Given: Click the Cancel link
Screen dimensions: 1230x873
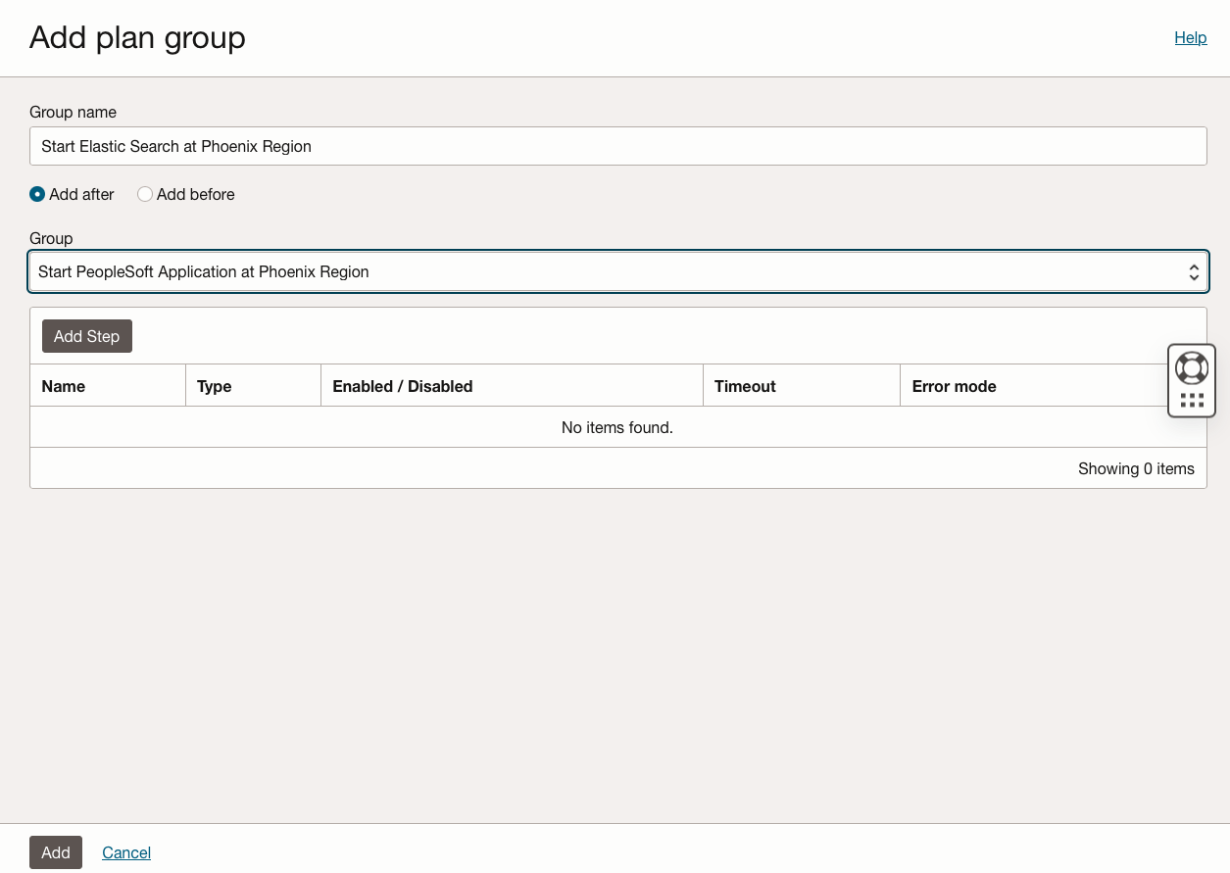Looking at the screenshot, I should click(x=126, y=852).
